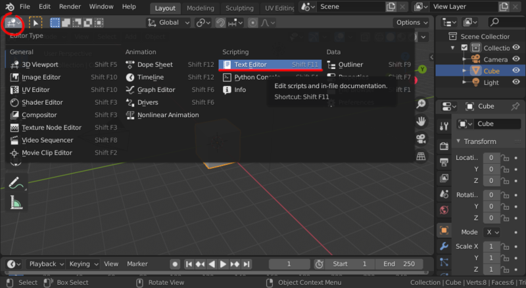Open the timeline editor type dropdown
526x288 pixels.
pyautogui.click(x=14, y=264)
